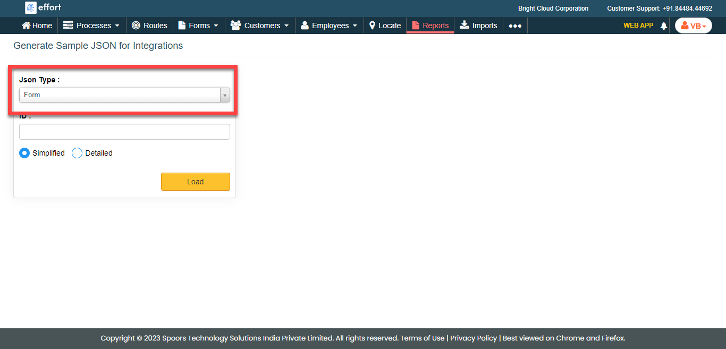Open notifications bell icon
Viewport: 726px width, 349px height.
pyautogui.click(x=663, y=25)
